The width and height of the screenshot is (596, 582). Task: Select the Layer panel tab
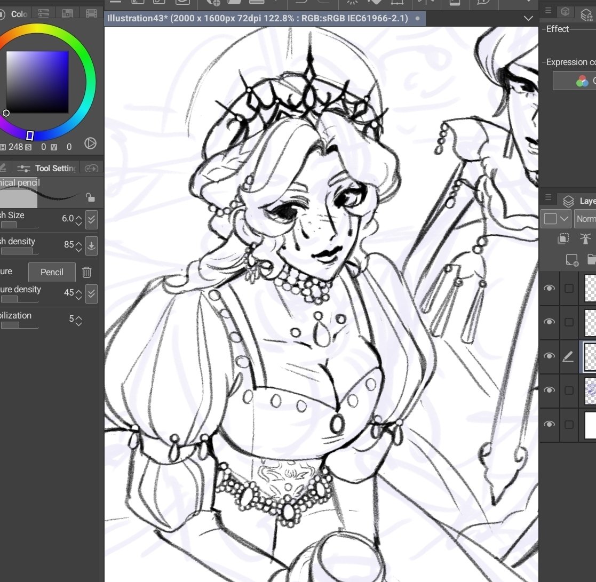578,201
